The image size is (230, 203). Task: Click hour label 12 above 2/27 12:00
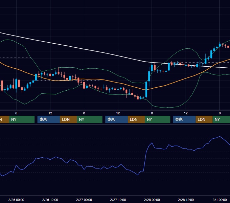[x=118, y=113]
